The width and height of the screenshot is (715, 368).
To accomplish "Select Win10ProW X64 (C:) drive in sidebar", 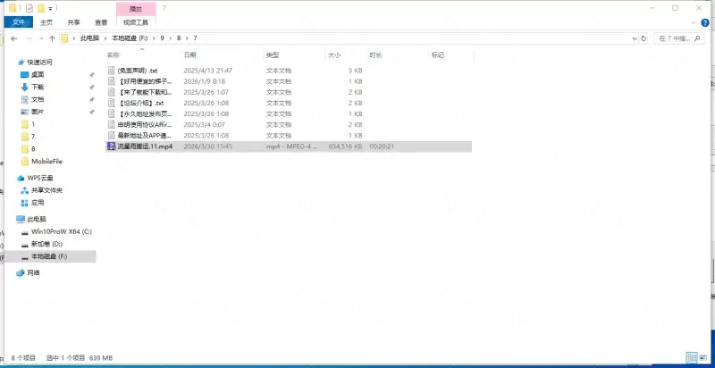I will (x=59, y=231).
